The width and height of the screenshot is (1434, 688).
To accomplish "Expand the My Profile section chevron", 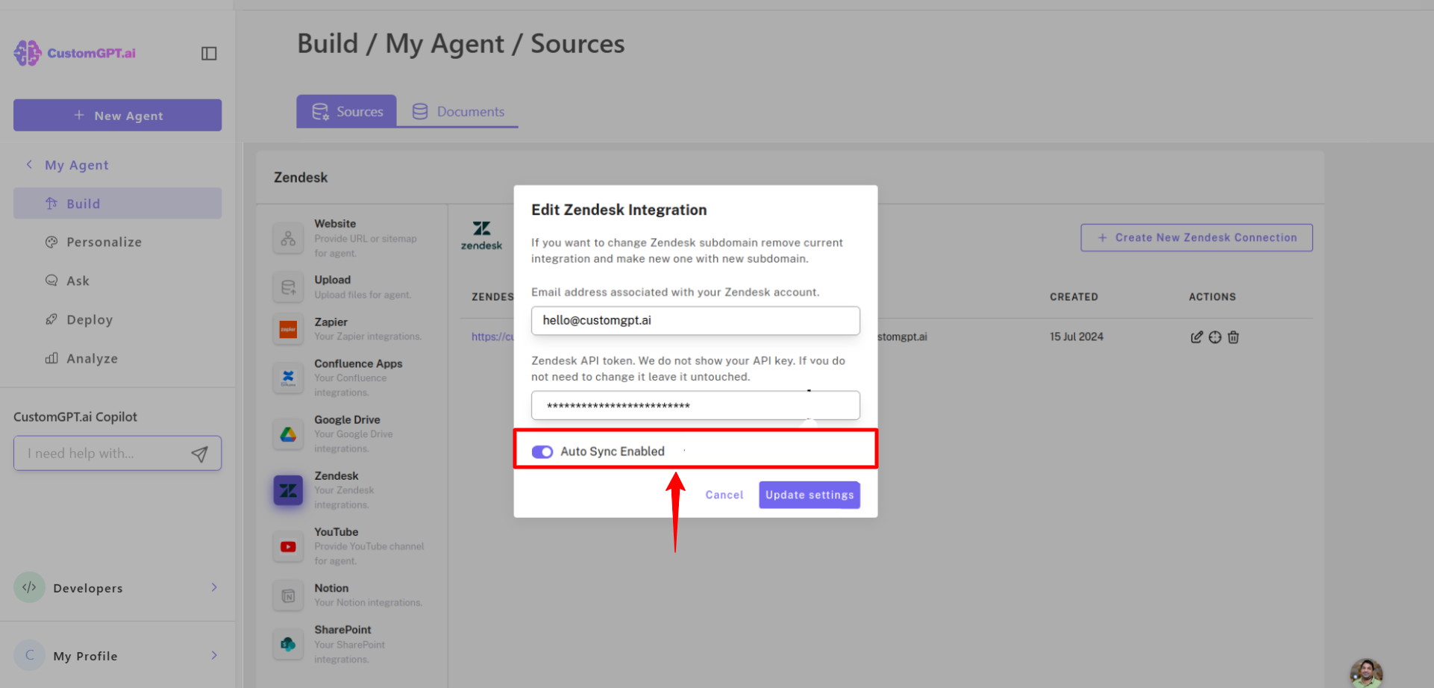I will pyautogui.click(x=214, y=655).
